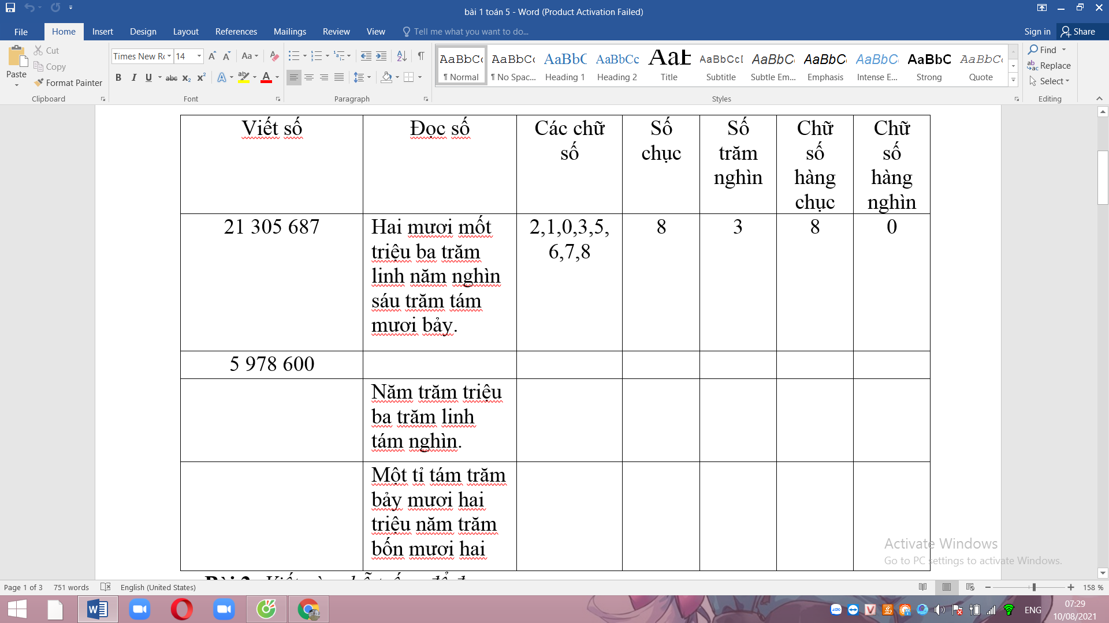Open Word from the taskbar
1109x623 pixels.
pos(98,609)
